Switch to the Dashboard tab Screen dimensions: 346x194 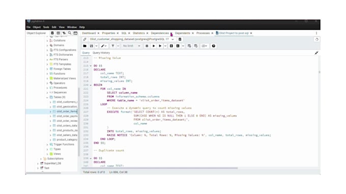point(89,33)
